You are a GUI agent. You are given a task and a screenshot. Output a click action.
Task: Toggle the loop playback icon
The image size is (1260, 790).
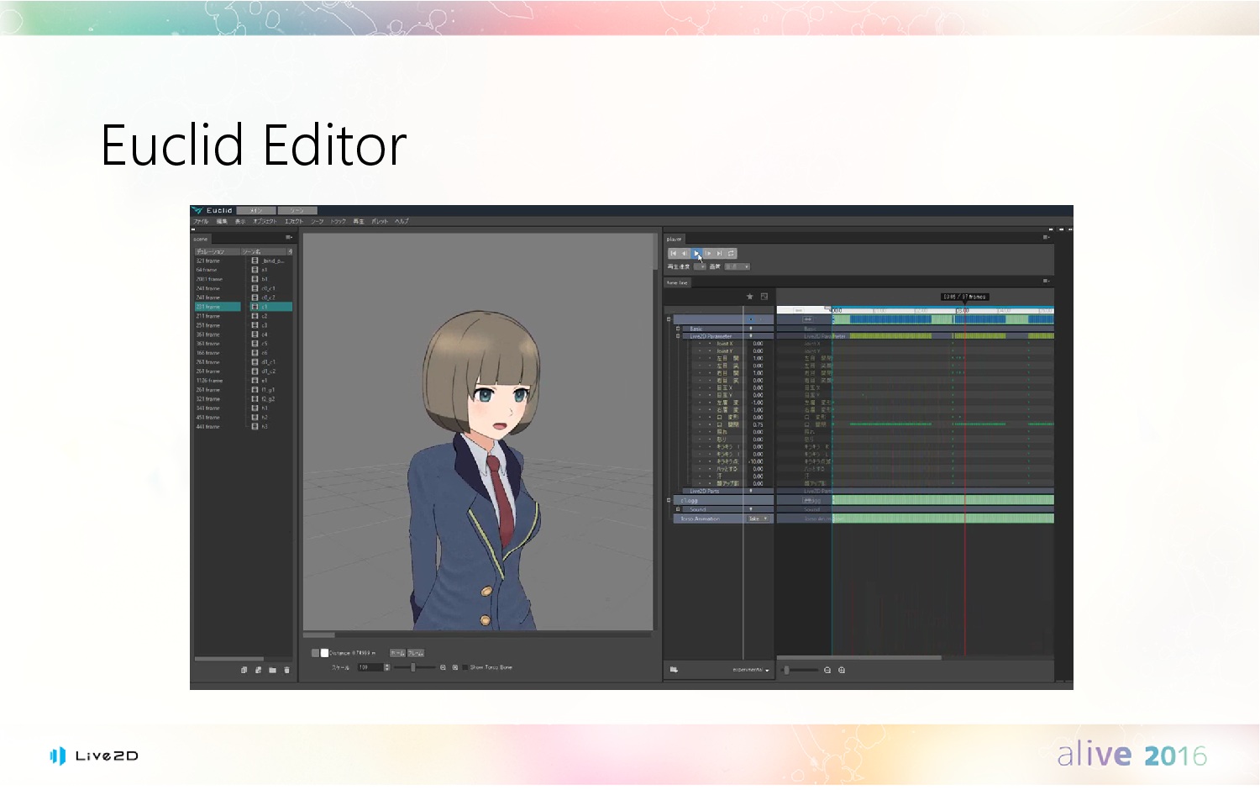point(732,253)
